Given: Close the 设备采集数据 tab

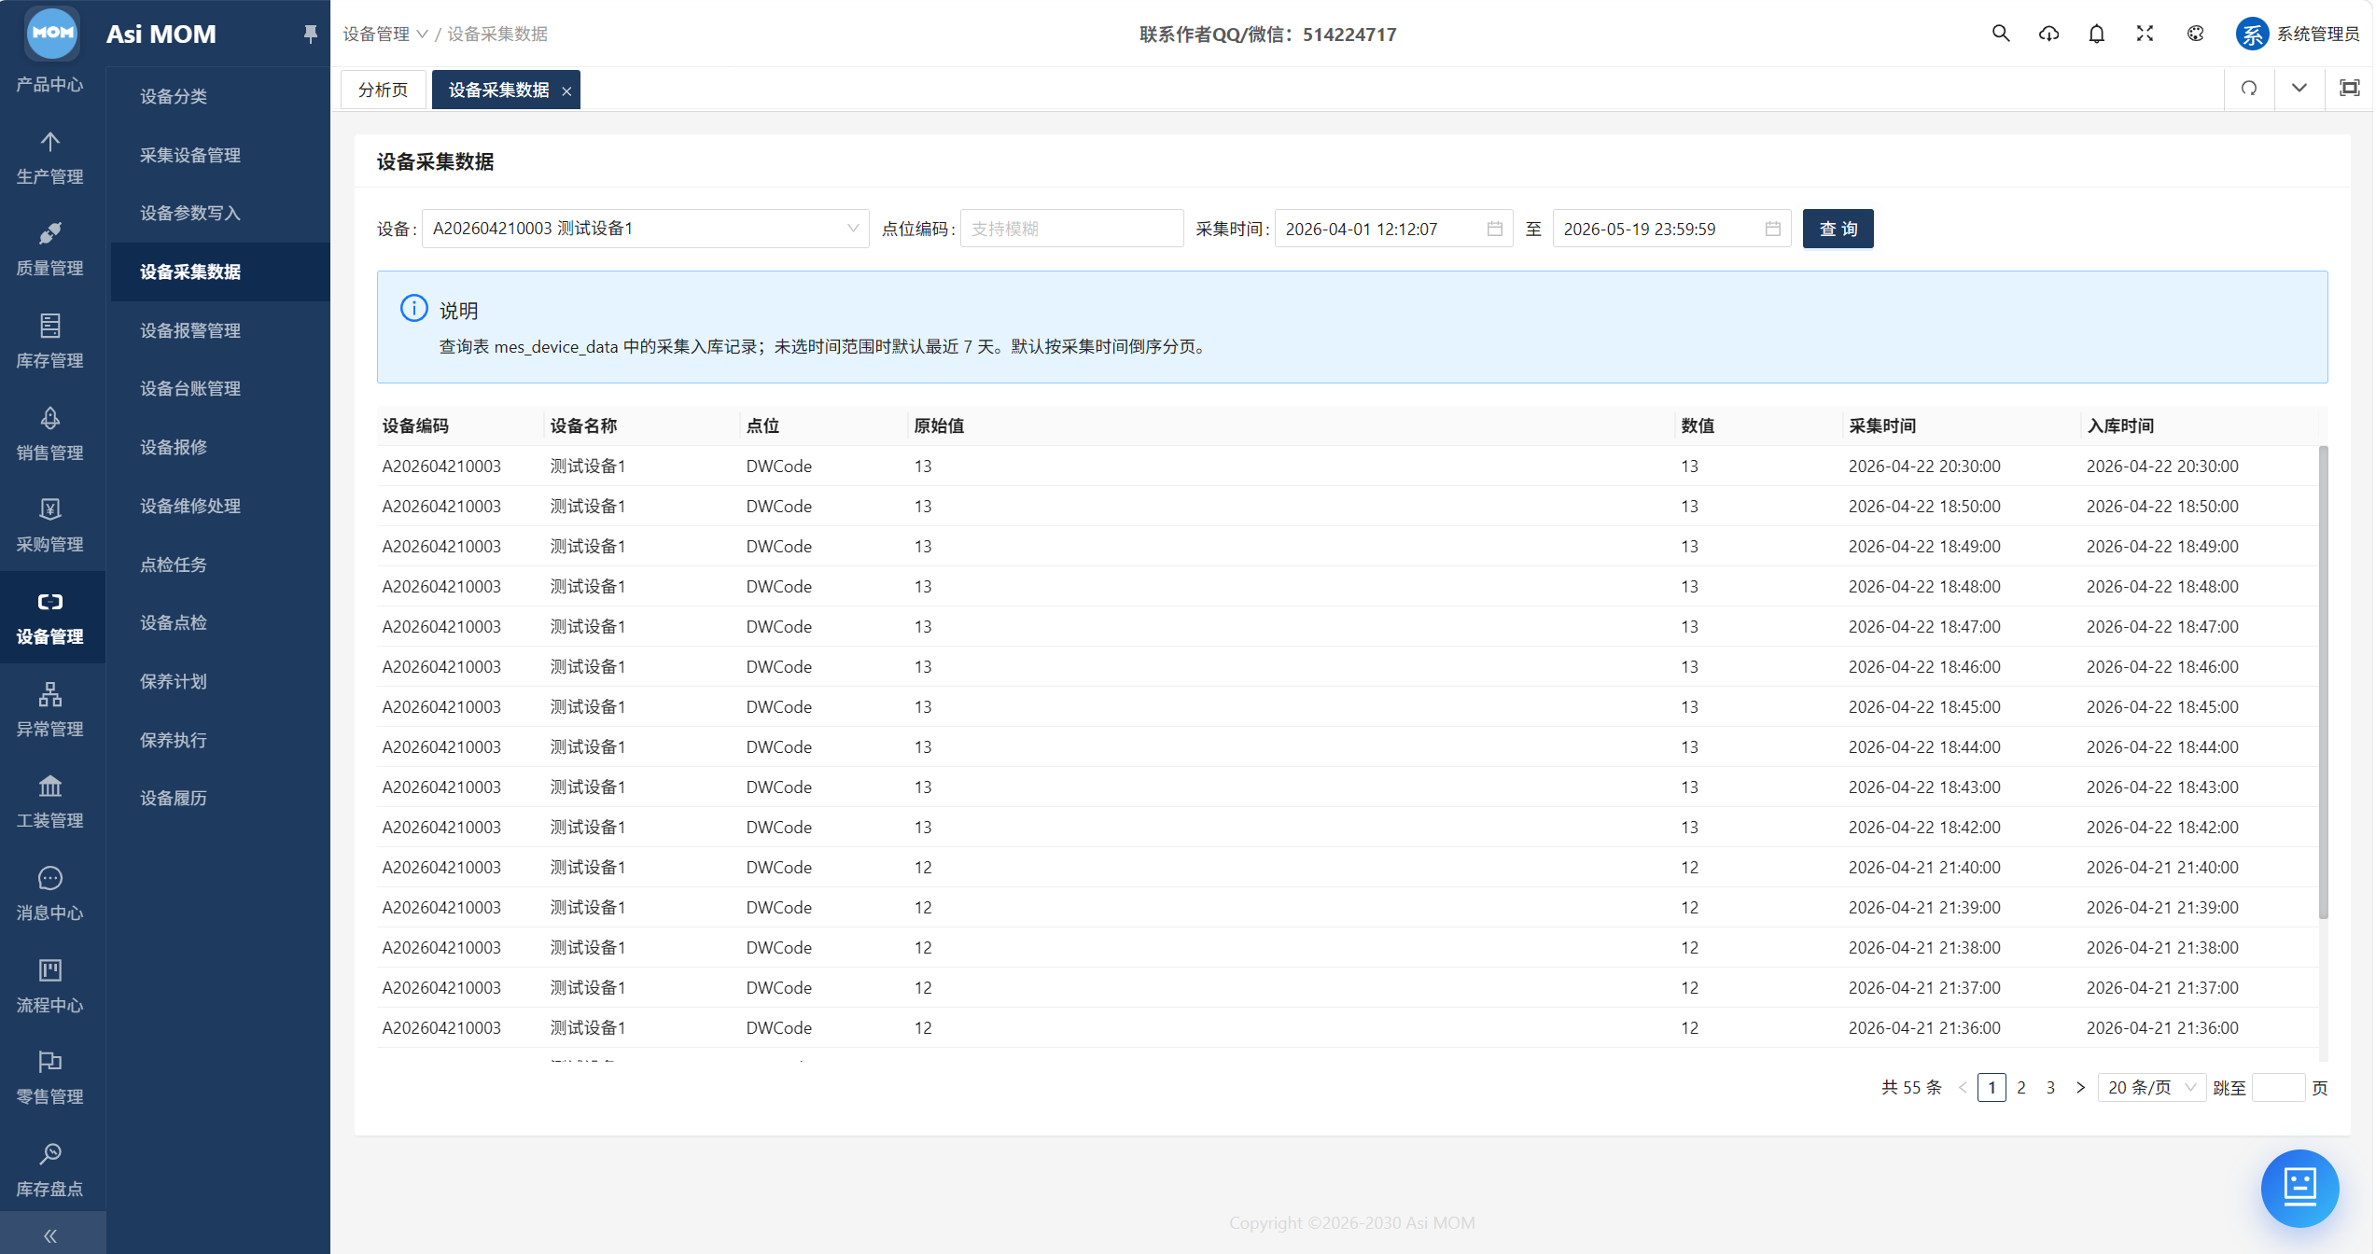Looking at the screenshot, I should tap(566, 91).
